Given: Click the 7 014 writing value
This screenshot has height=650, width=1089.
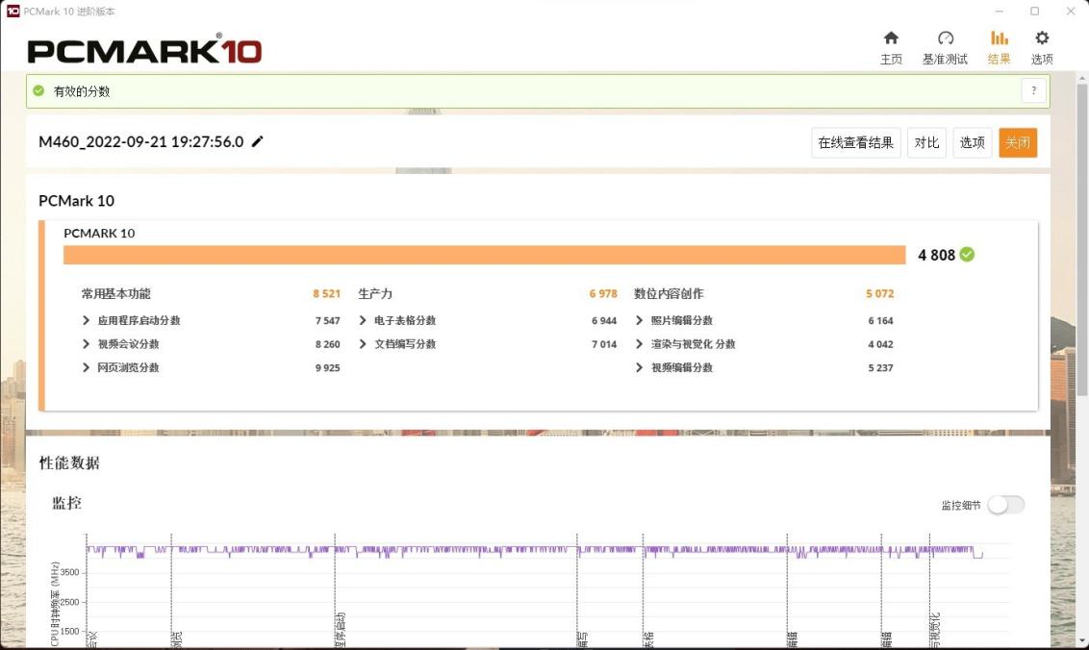Looking at the screenshot, I should (x=603, y=344).
